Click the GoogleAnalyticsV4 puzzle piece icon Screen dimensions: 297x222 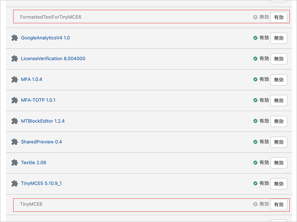[14, 38]
